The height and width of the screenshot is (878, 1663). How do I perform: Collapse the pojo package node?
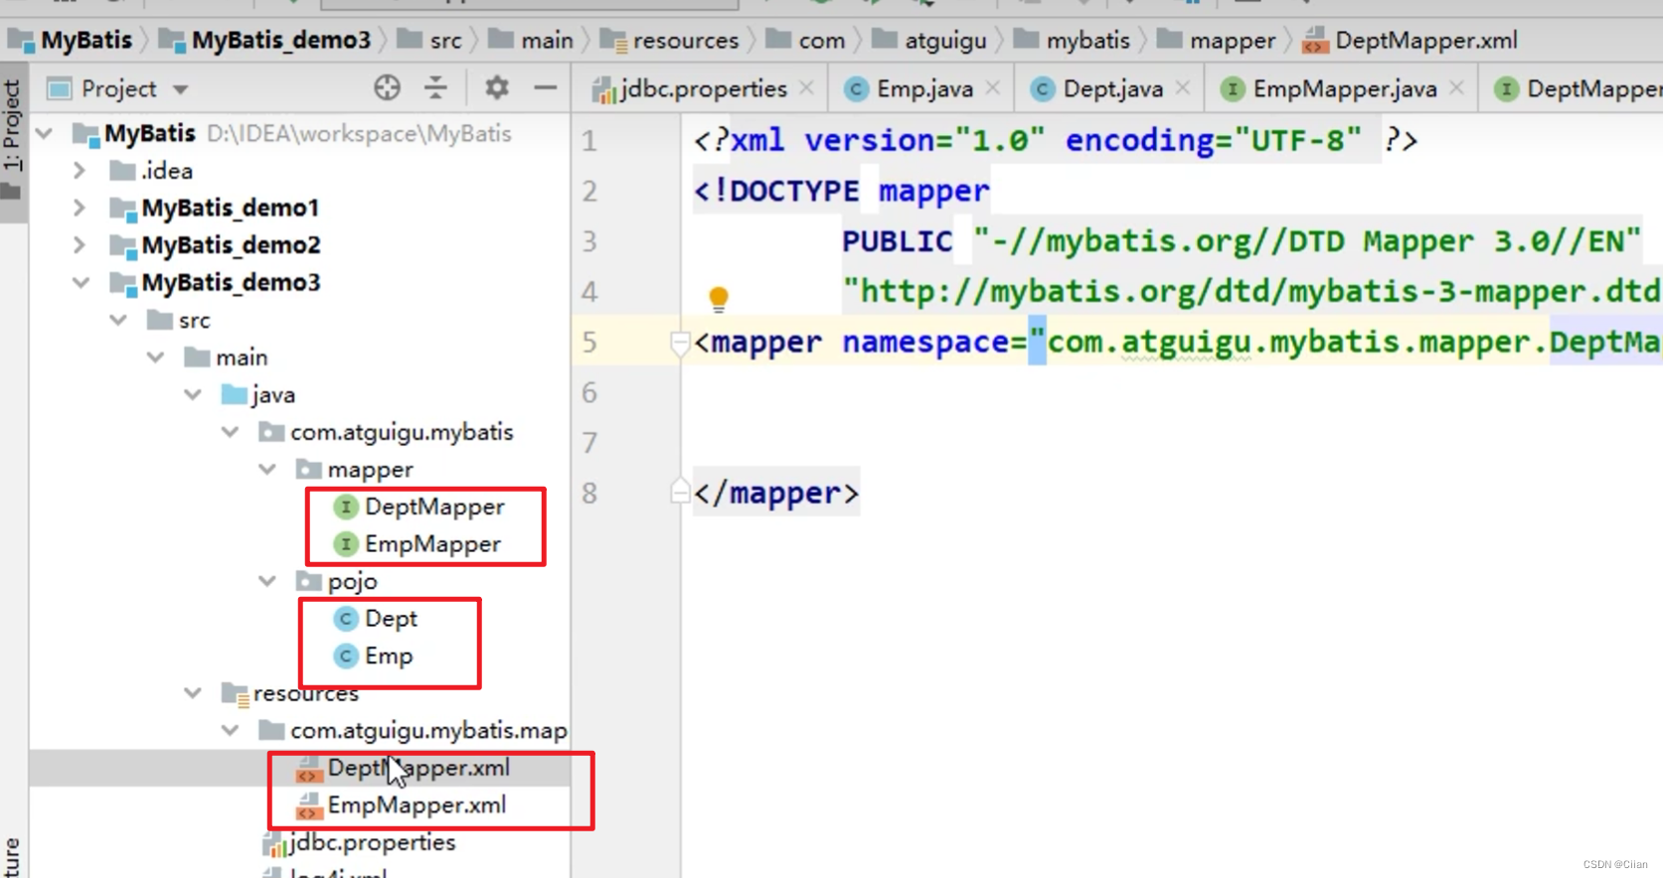[267, 581]
